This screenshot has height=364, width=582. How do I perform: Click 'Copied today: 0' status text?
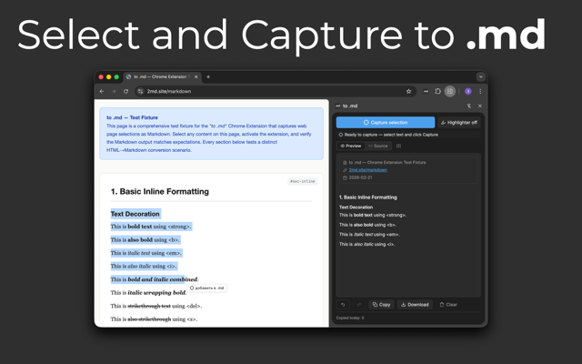[x=350, y=318]
